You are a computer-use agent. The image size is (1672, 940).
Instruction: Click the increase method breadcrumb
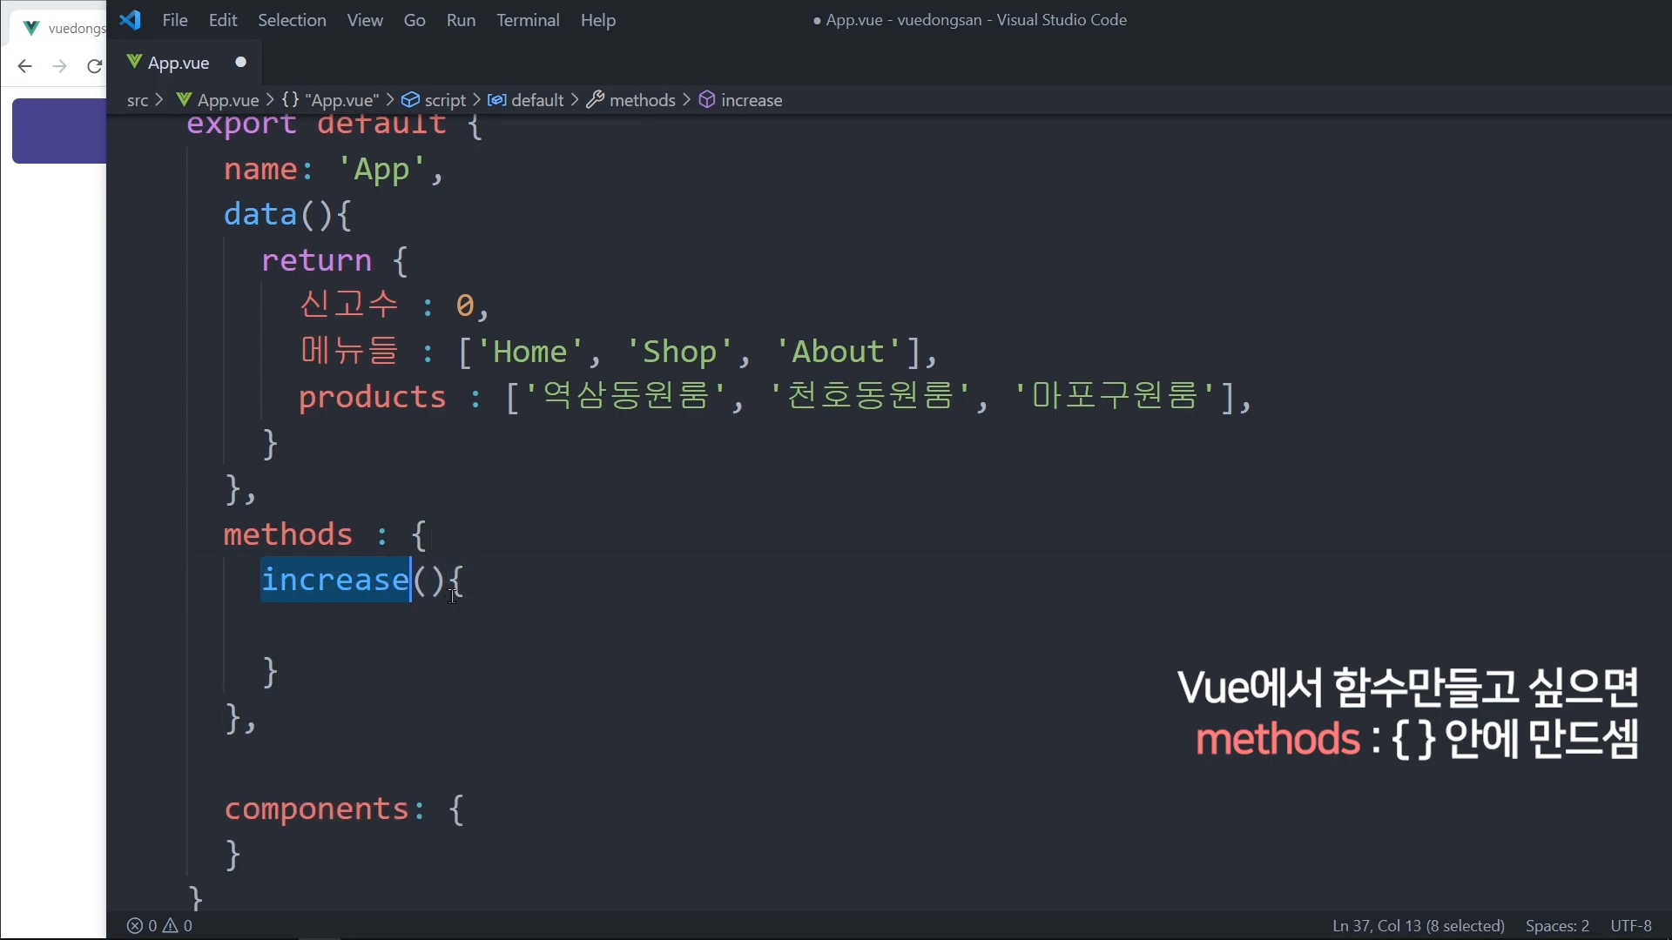coord(751,100)
